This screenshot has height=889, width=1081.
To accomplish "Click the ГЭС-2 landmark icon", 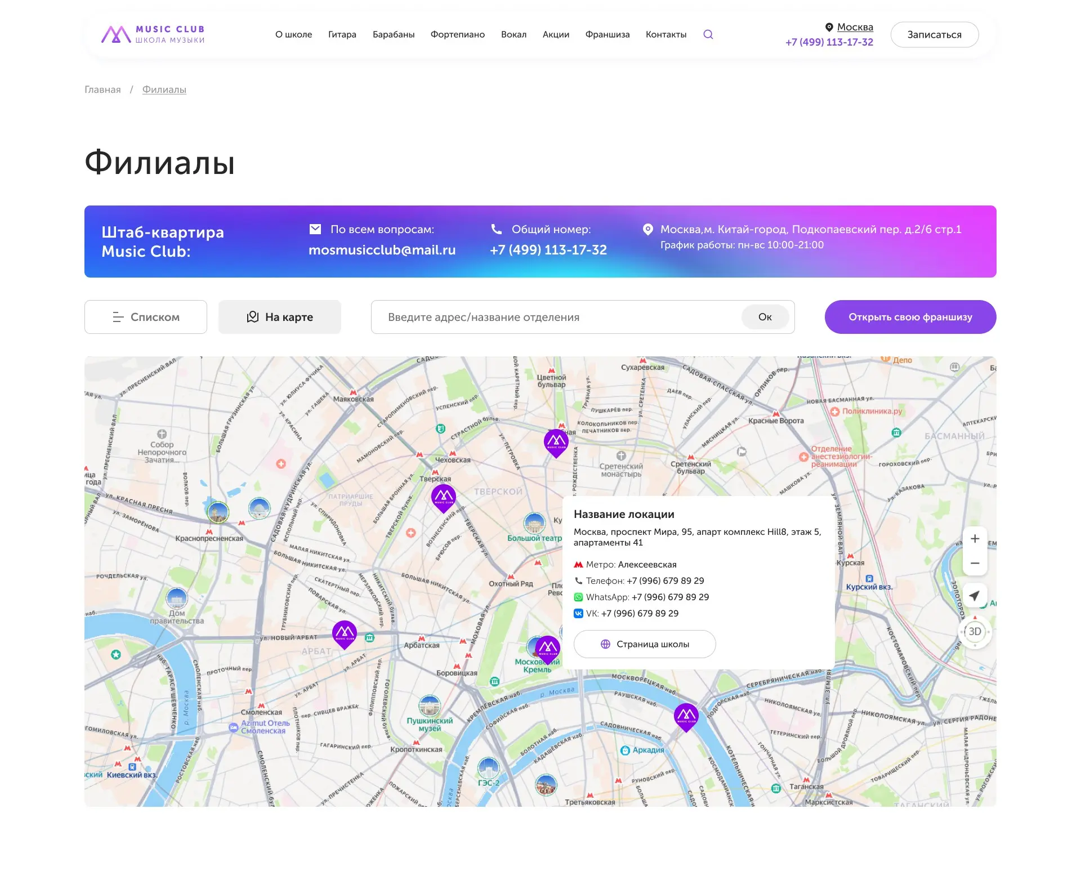I will (488, 768).
